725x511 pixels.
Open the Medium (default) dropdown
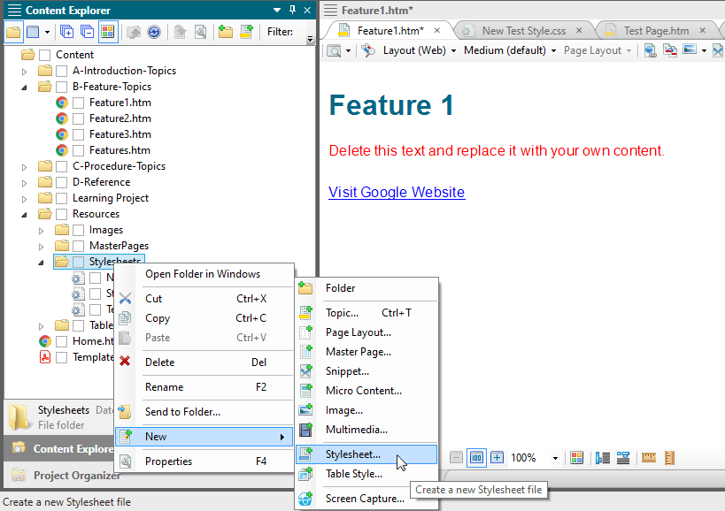[509, 50]
